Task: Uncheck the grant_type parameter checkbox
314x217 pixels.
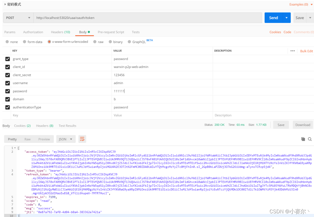Action: [x=8, y=59]
